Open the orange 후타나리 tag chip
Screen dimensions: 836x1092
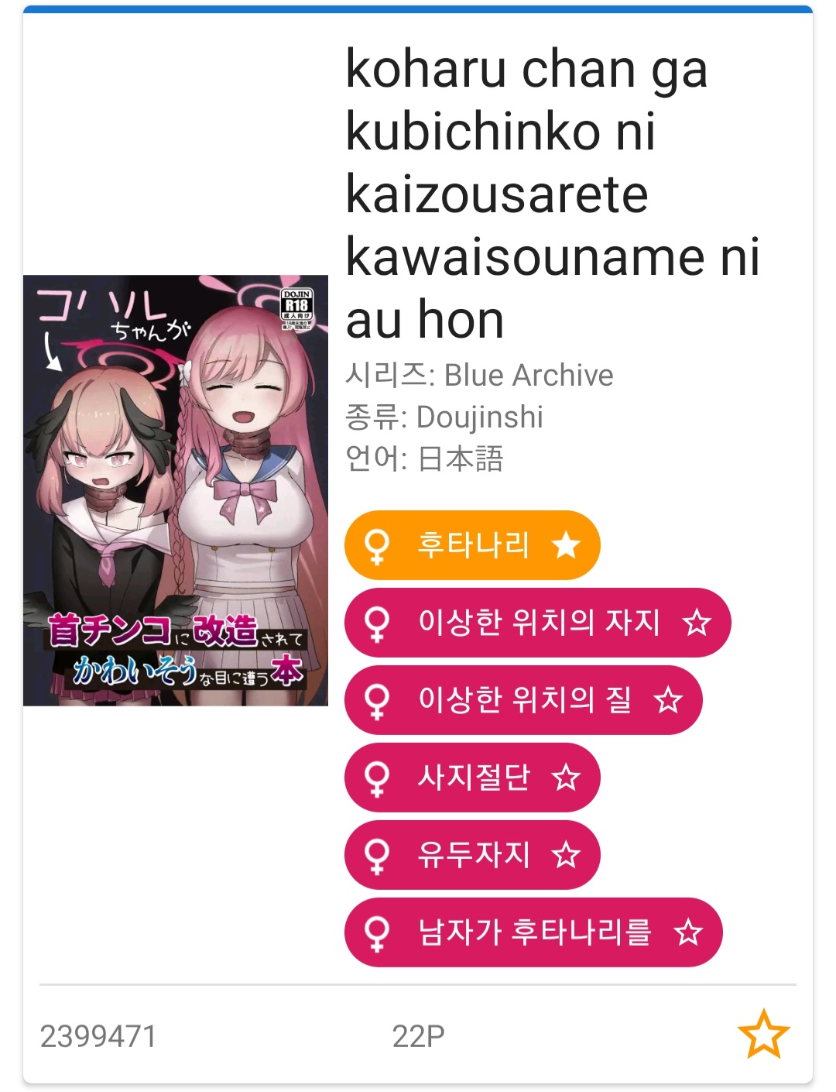pos(473,545)
